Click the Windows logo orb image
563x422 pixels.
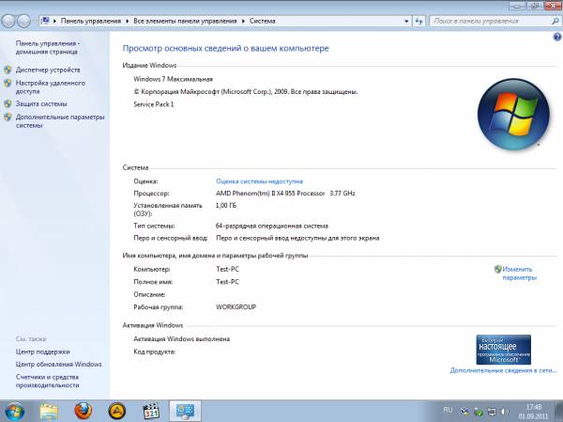coord(513,114)
